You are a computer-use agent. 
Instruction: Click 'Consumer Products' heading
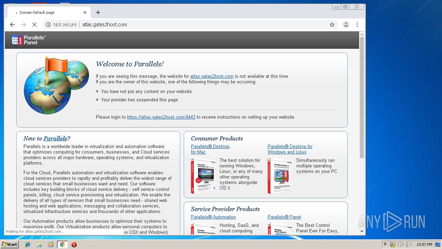pos(217,138)
